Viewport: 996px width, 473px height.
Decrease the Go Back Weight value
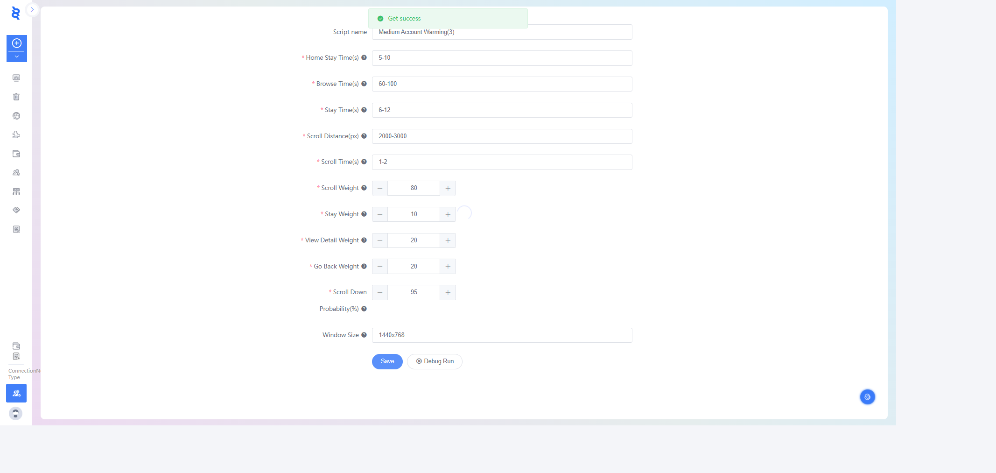(x=380, y=267)
